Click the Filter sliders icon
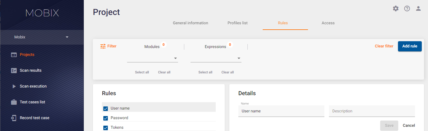The height and width of the screenshot is (131, 428). click(x=103, y=46)
